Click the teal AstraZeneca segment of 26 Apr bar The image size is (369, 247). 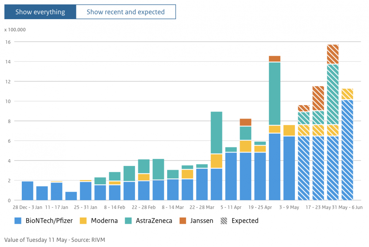click(275, 94)
